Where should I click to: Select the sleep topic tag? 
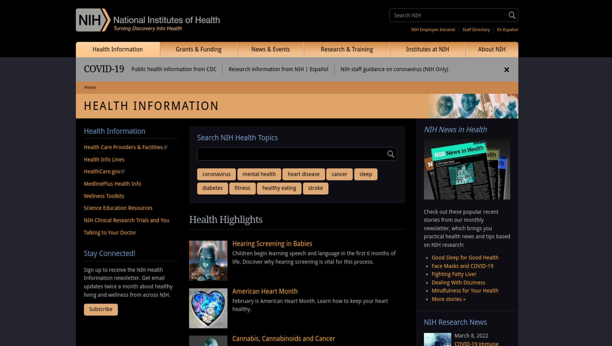(x=366, y=174)
